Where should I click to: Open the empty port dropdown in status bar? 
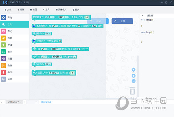coord(32,102)
